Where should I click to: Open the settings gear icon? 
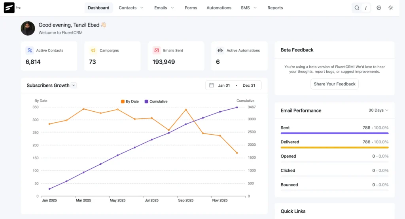(x=379, y=8)
